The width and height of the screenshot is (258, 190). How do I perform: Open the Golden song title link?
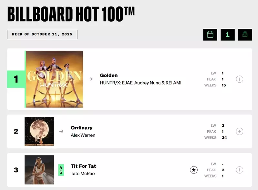(109, 75)
